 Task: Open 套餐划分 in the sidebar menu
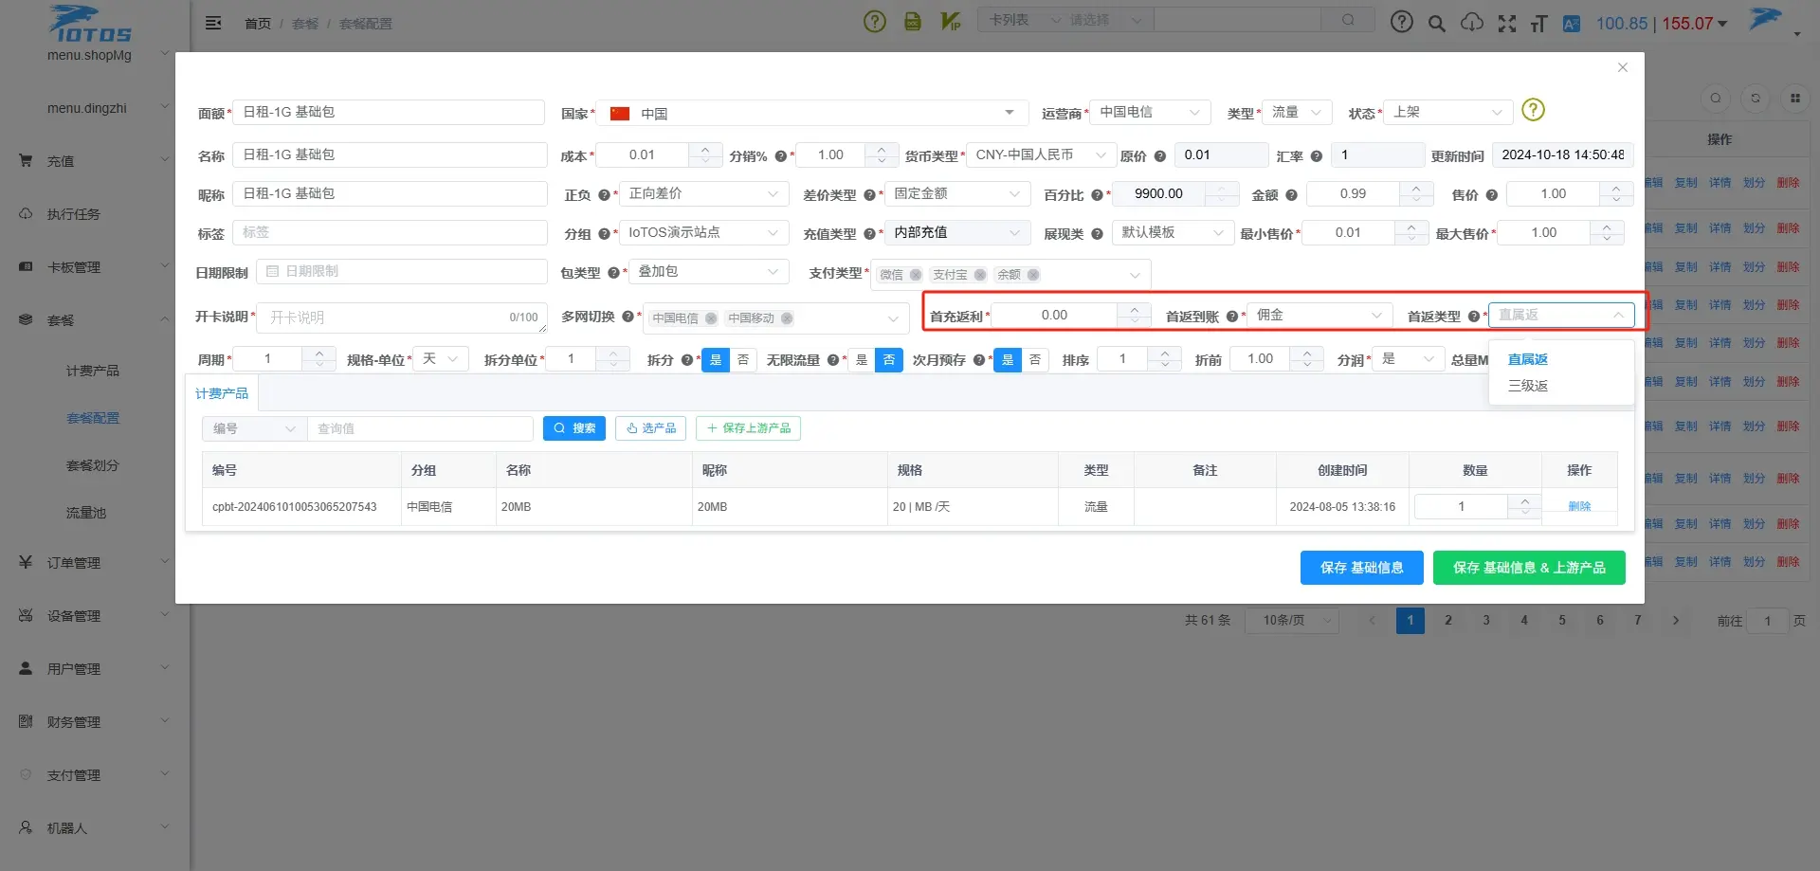click(x=93, y=465)
